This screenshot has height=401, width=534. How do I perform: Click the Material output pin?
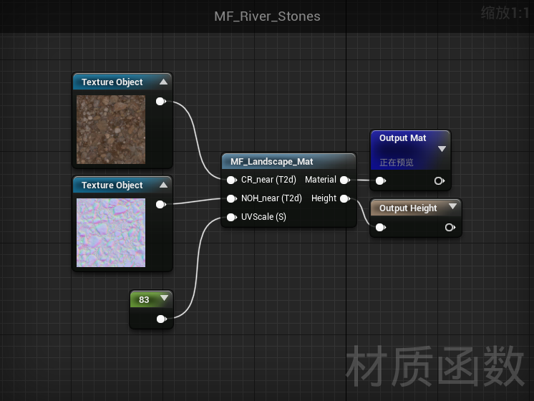(345, 180)
